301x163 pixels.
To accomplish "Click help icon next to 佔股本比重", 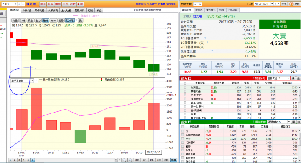I will tap(212, 51).
